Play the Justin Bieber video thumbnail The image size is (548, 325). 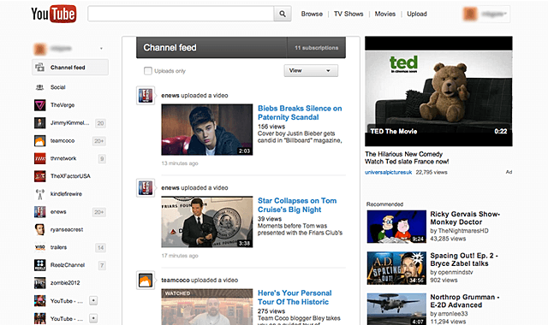[x=207, y=129]
